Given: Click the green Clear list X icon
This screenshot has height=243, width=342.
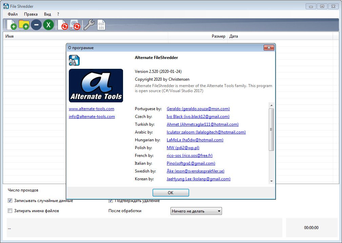Looking at the screenshot, I should pyautogui.click(x=48, y=25).
